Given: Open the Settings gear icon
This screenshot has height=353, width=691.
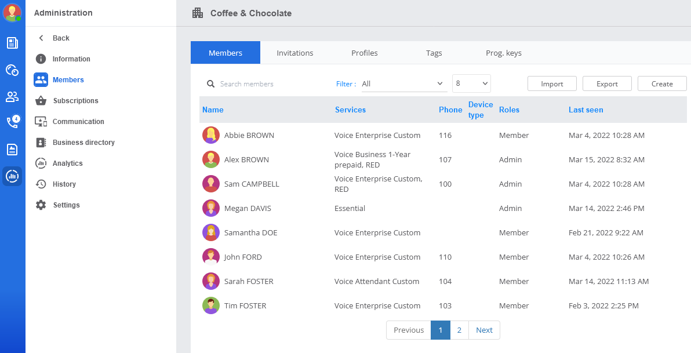Looking at the screenshot, I should 41,205.
